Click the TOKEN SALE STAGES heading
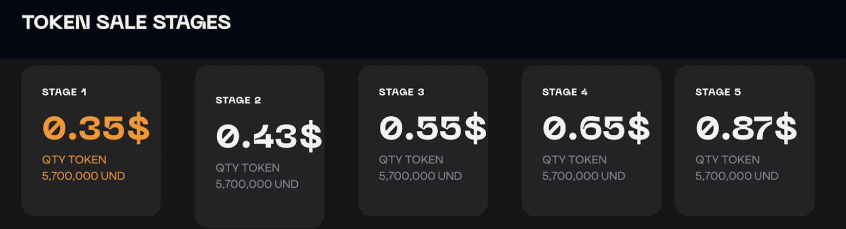Image resolution: width=846 pixels, height=229 pixels. tap(126, 22)
